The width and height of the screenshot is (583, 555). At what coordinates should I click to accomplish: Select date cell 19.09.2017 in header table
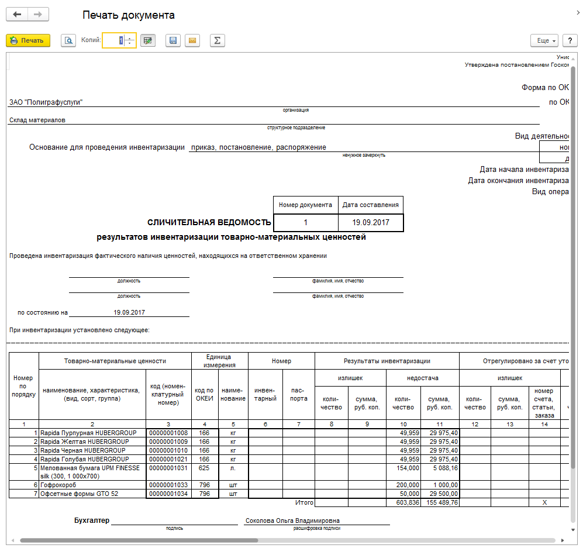[371, 223]
